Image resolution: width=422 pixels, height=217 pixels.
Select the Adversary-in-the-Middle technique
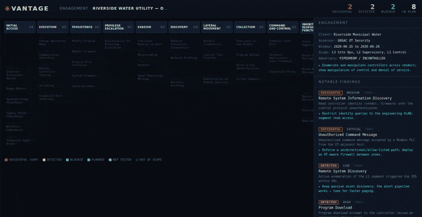250,43
